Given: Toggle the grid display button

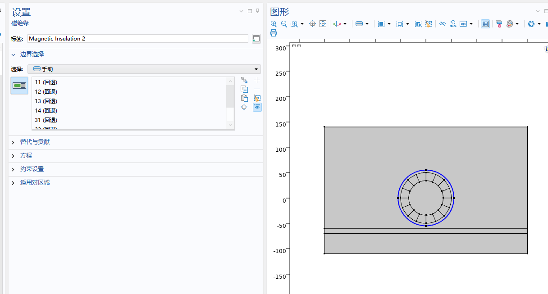Looking at the screenshot, I should click(485, 24).
